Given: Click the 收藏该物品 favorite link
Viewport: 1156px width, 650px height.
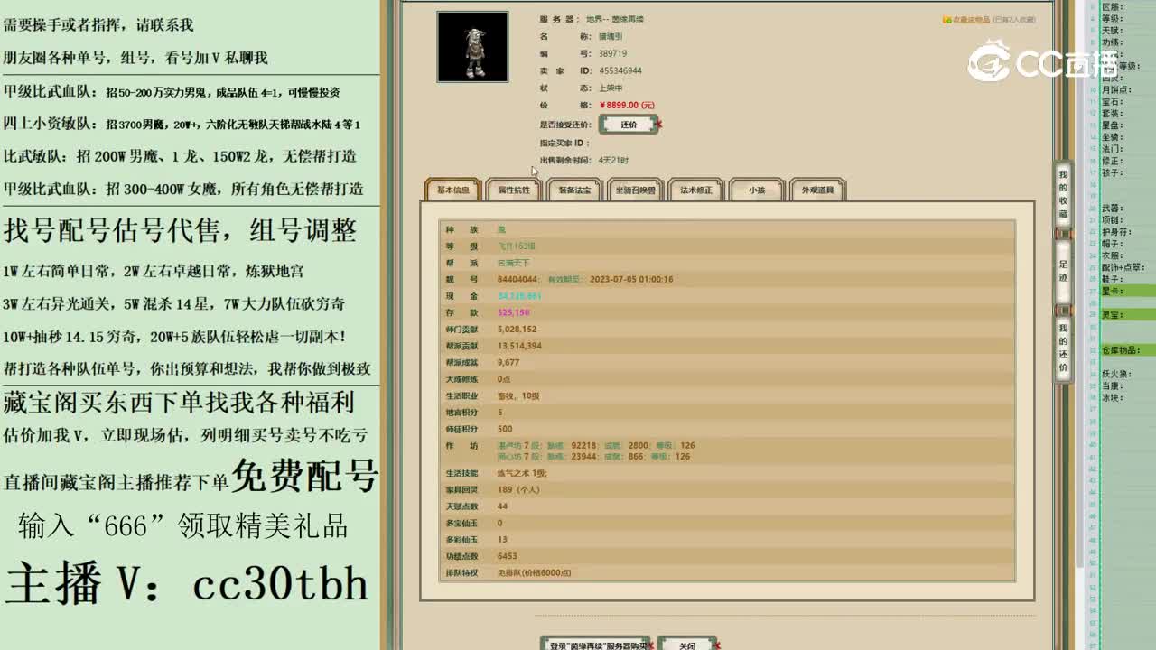Looking at the screenshot, I should (x=970, y=19).
